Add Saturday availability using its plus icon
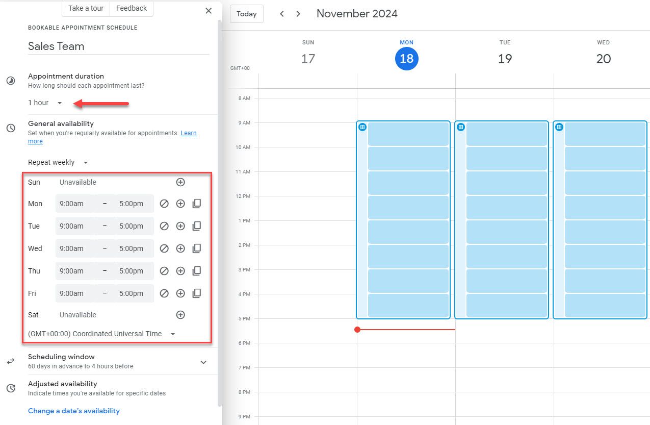Image resolution: width=650 pixels, height=425 pixels. pyautogui.click(x=180, y=314)
